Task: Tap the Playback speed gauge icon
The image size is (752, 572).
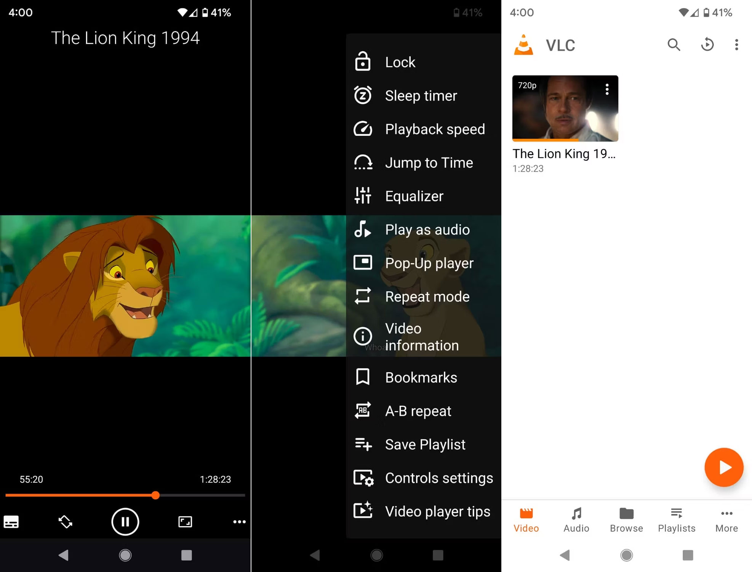Action: (x=363, y=129)
